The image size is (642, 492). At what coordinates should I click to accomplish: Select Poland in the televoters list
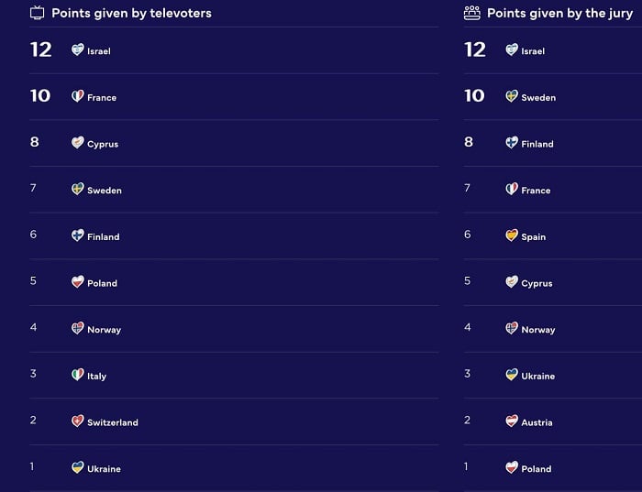point(102,283)
